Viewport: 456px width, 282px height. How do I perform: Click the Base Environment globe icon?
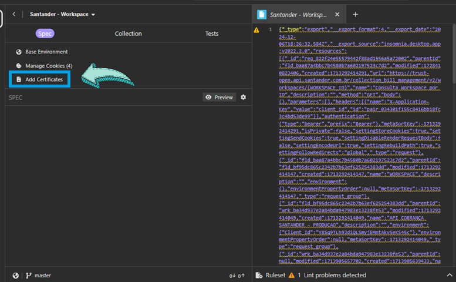point(19,52)
